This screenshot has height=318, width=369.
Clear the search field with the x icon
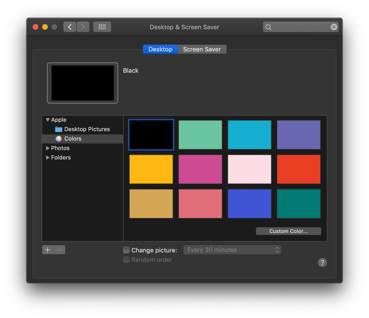(x=334, y=27)
